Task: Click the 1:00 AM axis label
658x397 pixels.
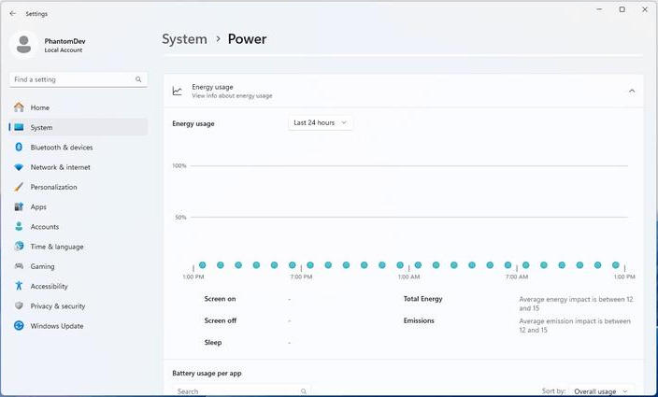Action: pyautogui.click(x=408, y=276)
